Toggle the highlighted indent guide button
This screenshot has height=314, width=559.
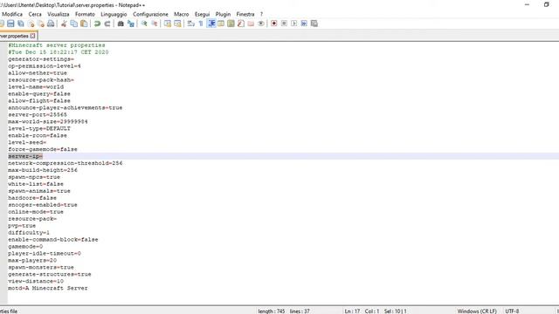point(211,24)
